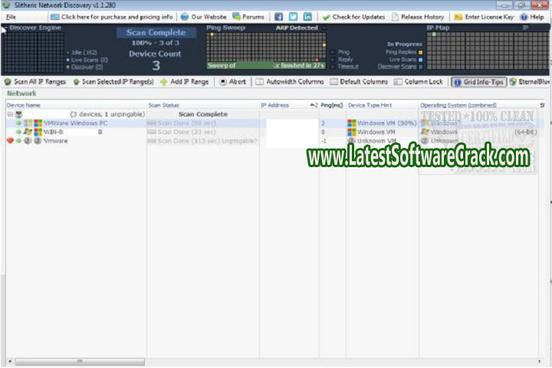Click the Live Scans blue swatch

tap(420, 60)
